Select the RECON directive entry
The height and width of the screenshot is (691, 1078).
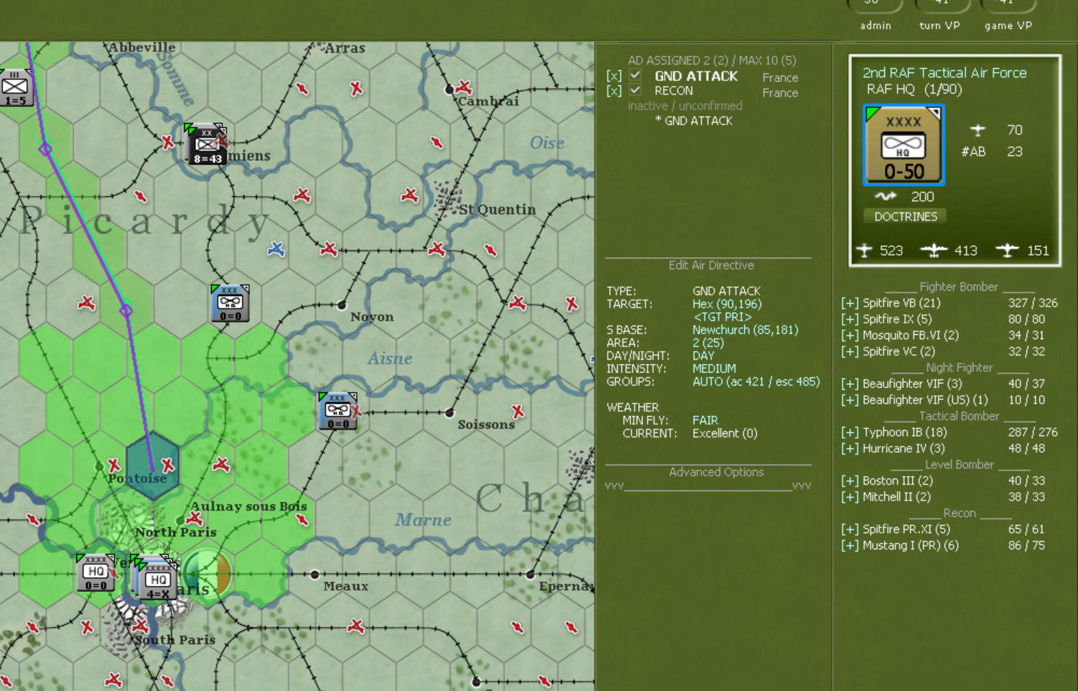tap(674, 91)
